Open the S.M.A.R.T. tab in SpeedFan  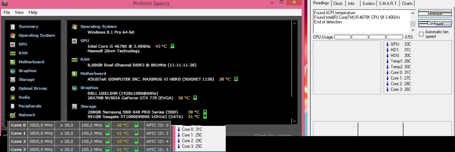388,3
